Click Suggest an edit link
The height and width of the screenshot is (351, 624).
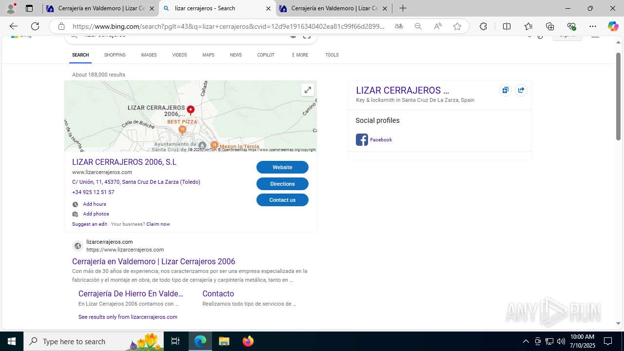(89, 224)
